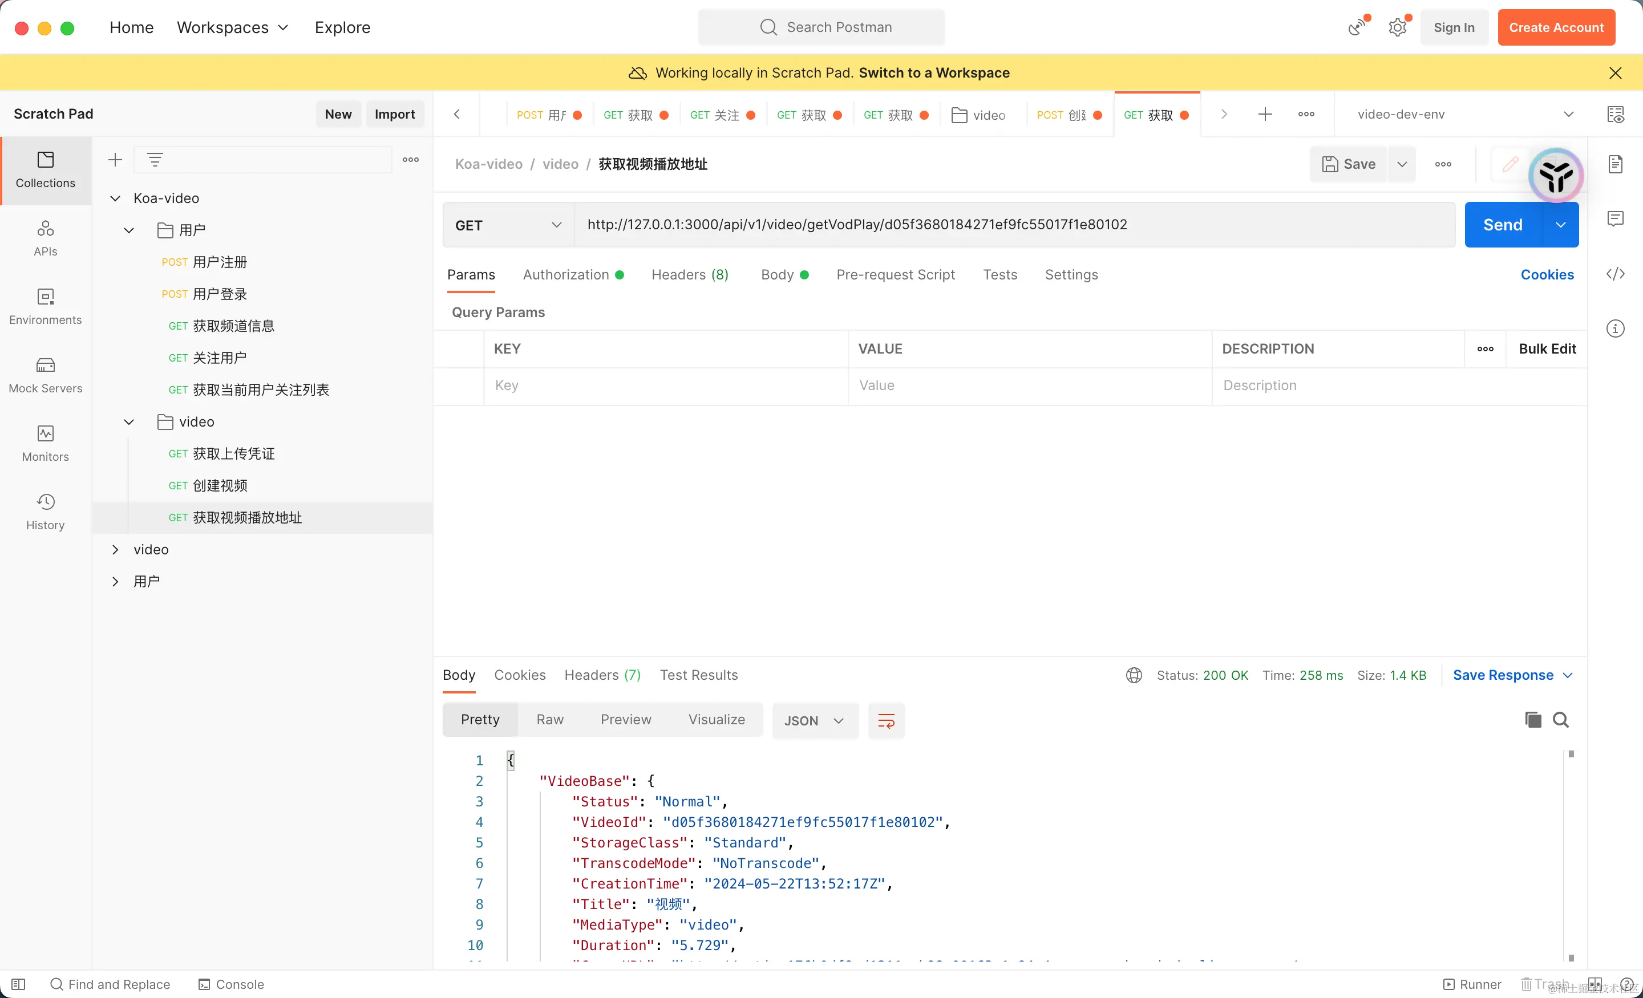Switch response view to Raw
The width and height of the screenshot is (1643, 998).
[549, 720]
